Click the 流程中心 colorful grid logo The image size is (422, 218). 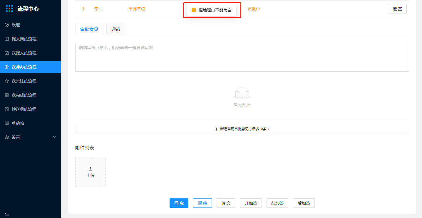(9, 8)
